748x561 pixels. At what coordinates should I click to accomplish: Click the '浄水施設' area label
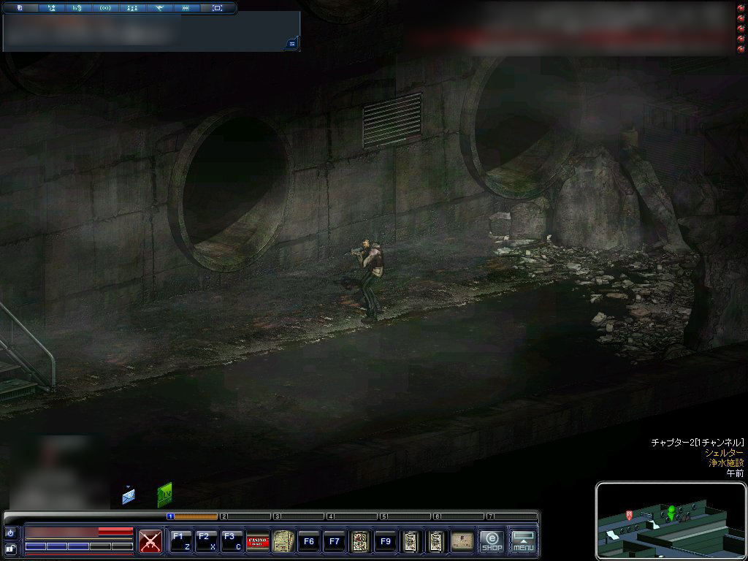726,462
